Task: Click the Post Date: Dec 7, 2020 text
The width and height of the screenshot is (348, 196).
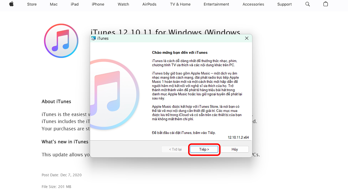Action: (x=61, y=175)
